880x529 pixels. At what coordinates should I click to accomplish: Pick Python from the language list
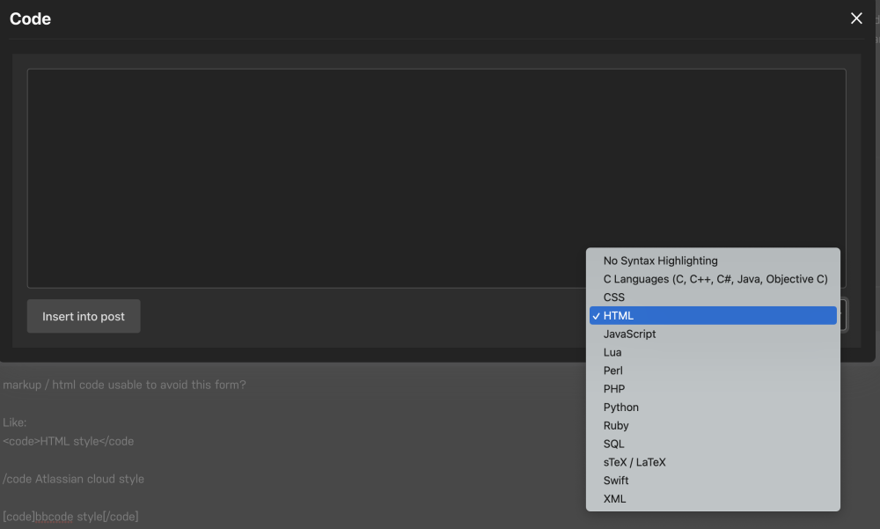click(713, 408)
